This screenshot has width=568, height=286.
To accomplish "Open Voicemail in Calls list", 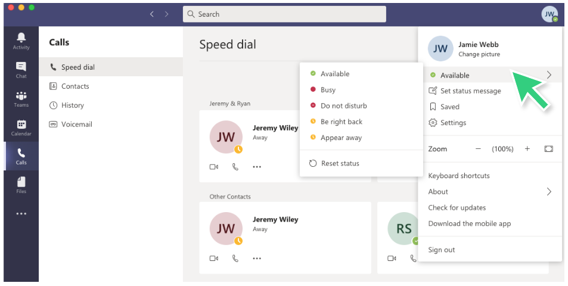I will (x=111, y=124).
